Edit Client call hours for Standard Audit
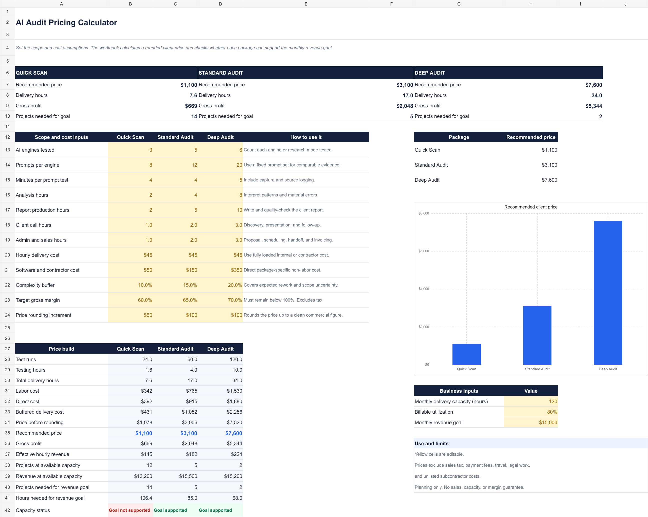Viewport: 648px width, 517px height. [x=175, y=225]
